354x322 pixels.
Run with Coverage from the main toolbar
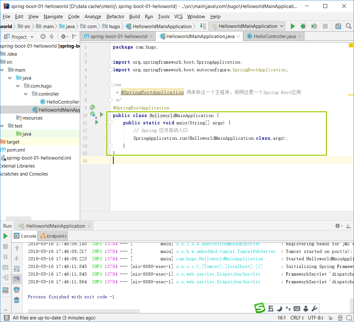point(314,26)
